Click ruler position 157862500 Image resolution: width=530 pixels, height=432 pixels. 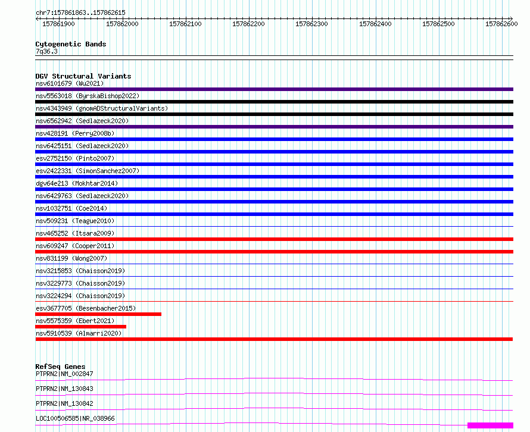[439, 24]
